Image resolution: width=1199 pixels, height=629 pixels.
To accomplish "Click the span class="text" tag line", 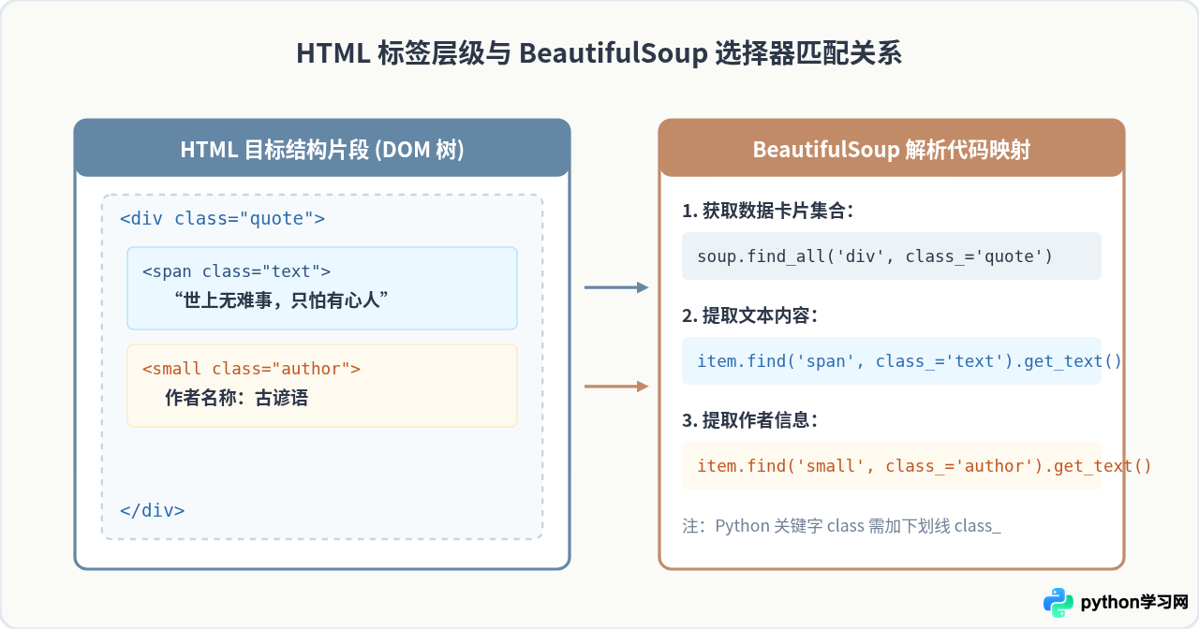I will [237, 271].
